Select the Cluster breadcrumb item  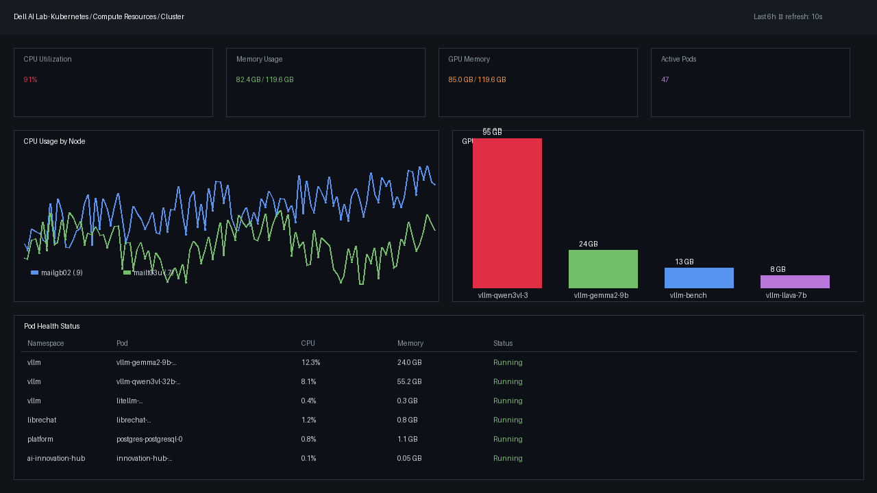point(173,16)
